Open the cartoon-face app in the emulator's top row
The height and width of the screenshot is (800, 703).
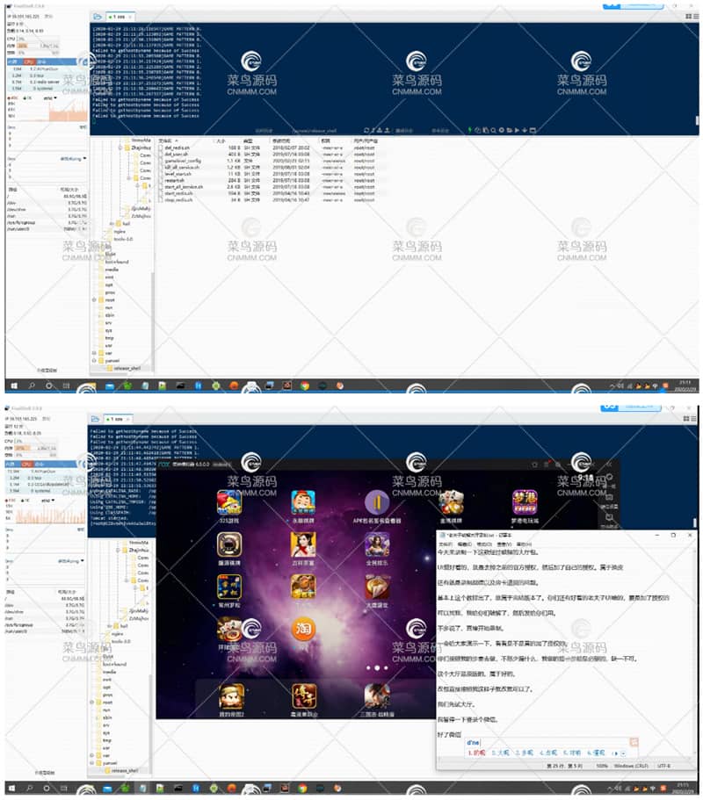[303, 502]
